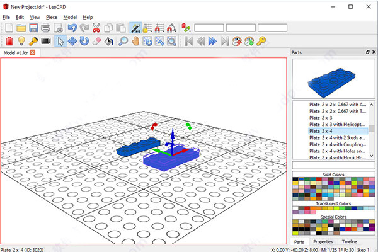This screenshot has width=378, height=252.
Task: Float the Parts panel
Action: (x=367, y=52)
